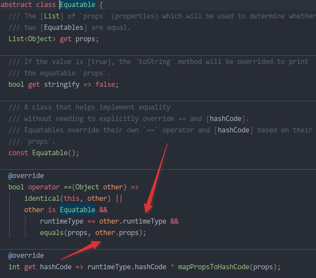
Task: Click 'mapPropsToHashCode' function call
Action: (214, 267)
